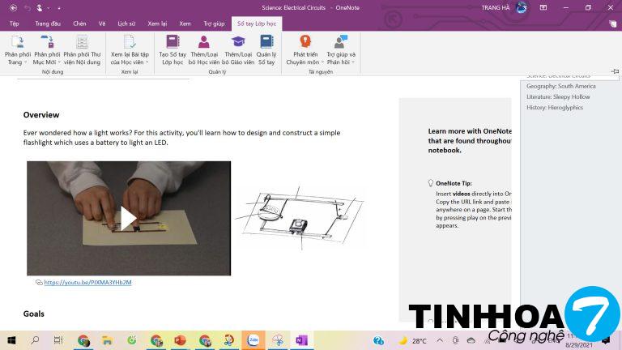This screenshot has width=622, height=350.
Task: Click the undo icon in title bar
Action: (27, 7)
